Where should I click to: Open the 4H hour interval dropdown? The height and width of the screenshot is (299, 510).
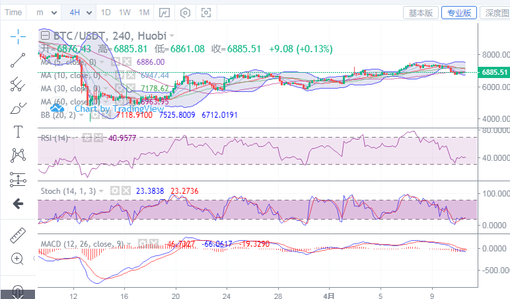click(79, 13)
